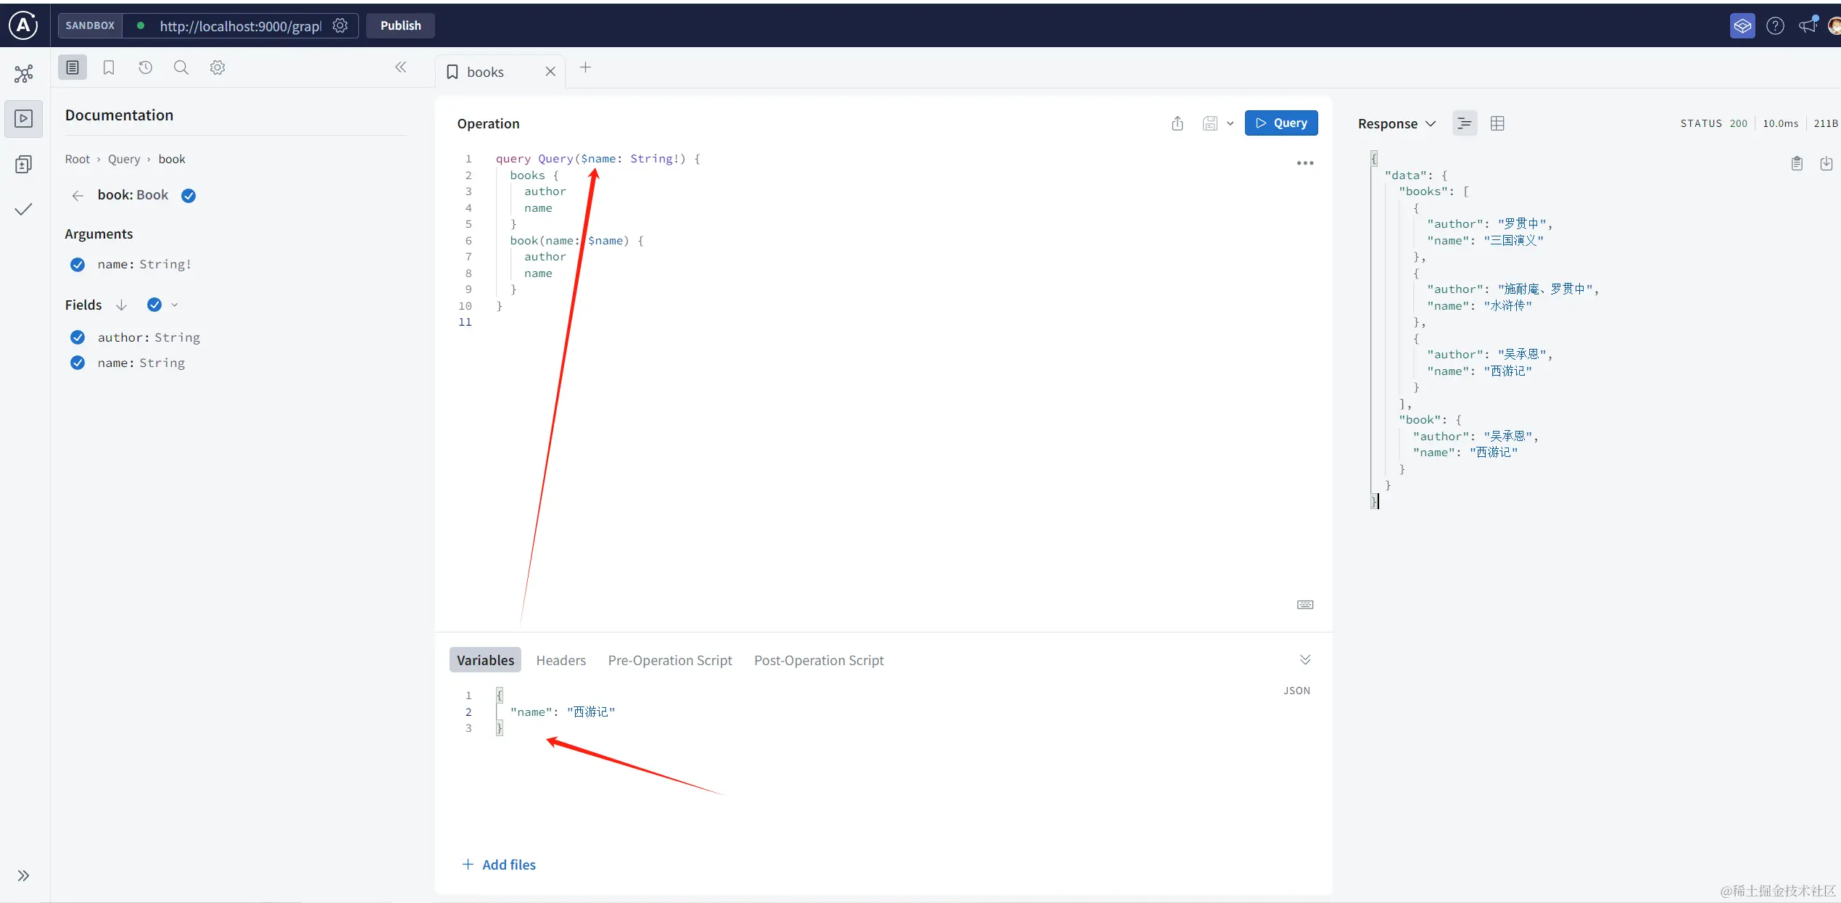Image resolution: width=1841 pixels, height=903 pixels.
Task: Run the operation with Query button
Action: coord(1281,123)
